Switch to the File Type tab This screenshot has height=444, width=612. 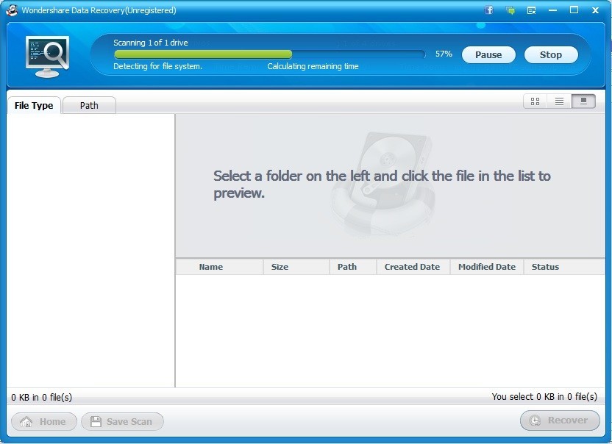pyautogui.click(x=34, y=105)
